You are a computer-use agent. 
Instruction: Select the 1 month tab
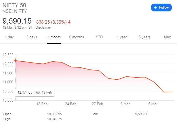[54, 37]
